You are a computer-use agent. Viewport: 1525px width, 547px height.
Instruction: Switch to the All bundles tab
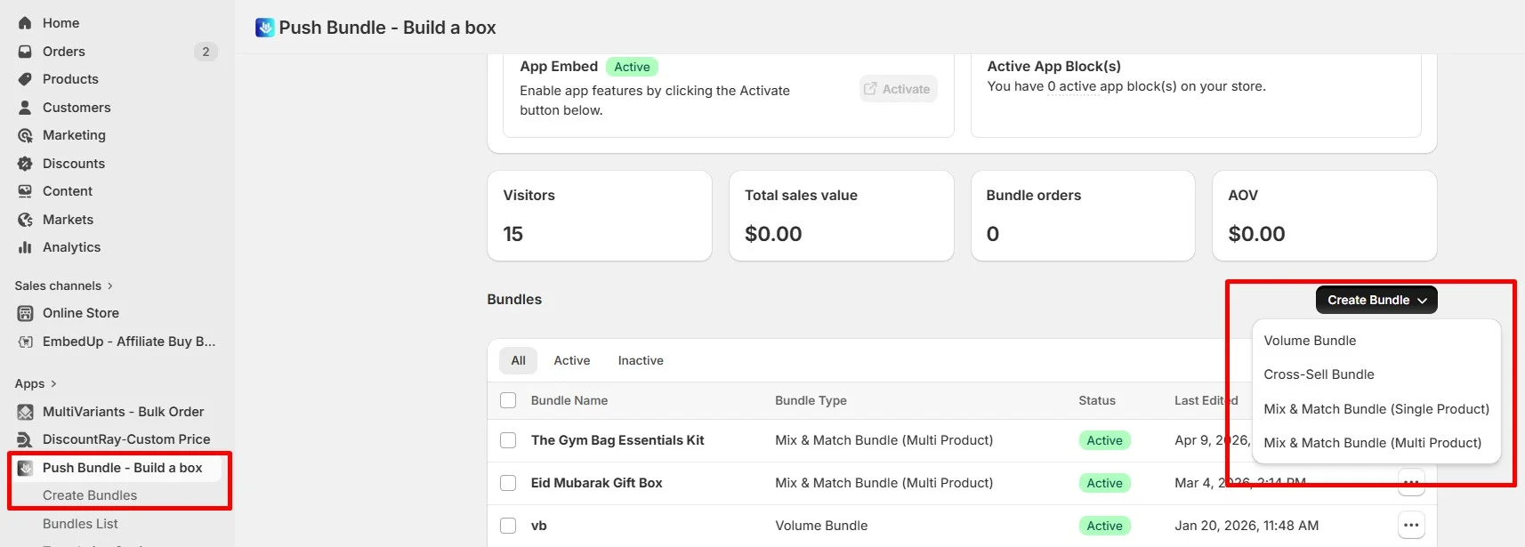[x=518, y=360]
